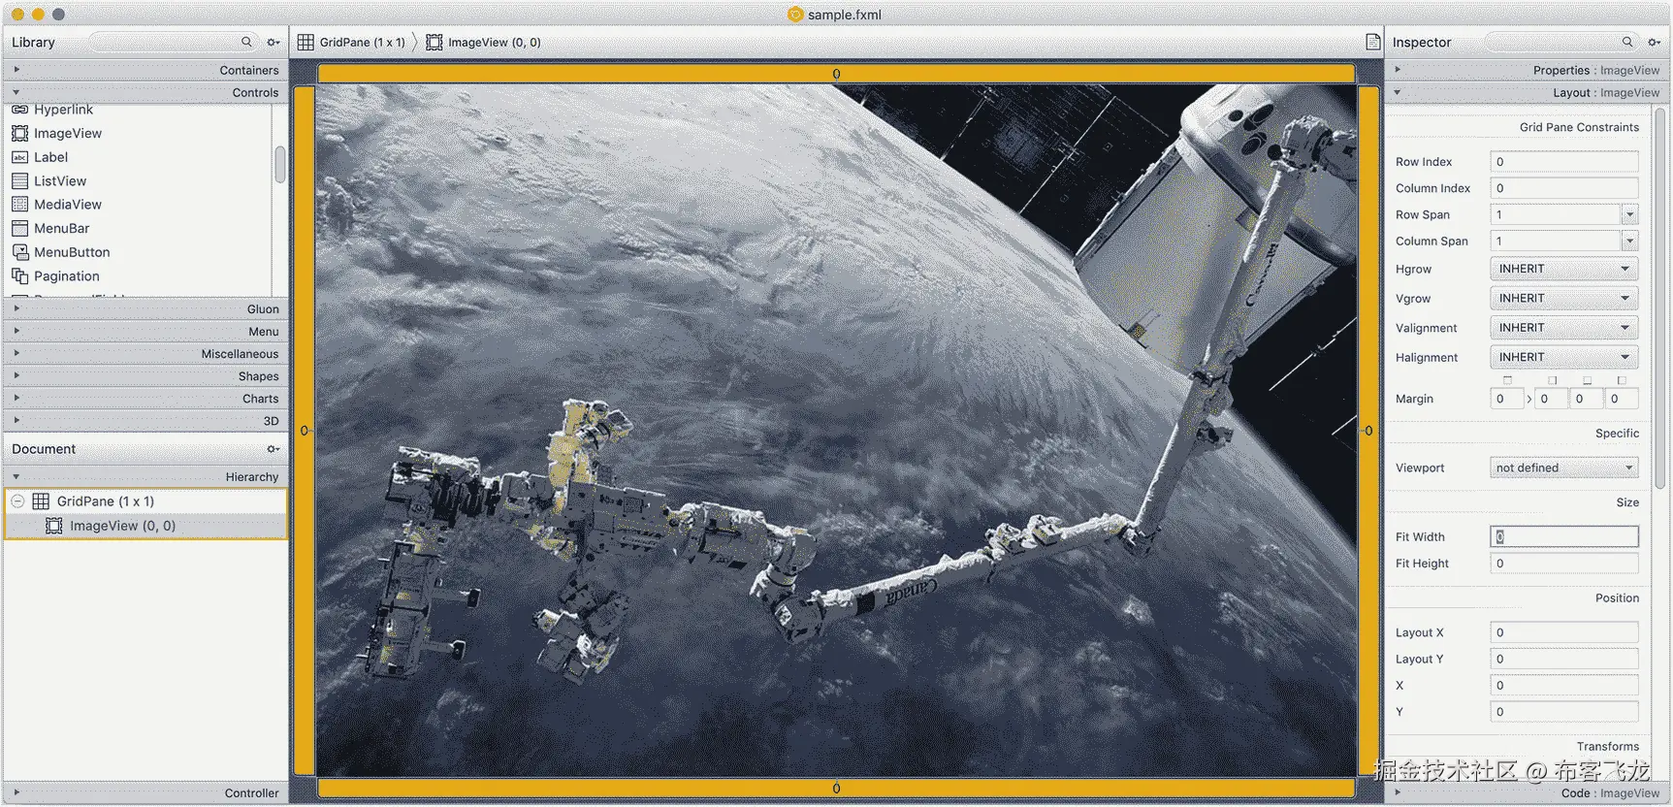Click the Column Index field
1673x807 pixels.
pos(1564,188)
